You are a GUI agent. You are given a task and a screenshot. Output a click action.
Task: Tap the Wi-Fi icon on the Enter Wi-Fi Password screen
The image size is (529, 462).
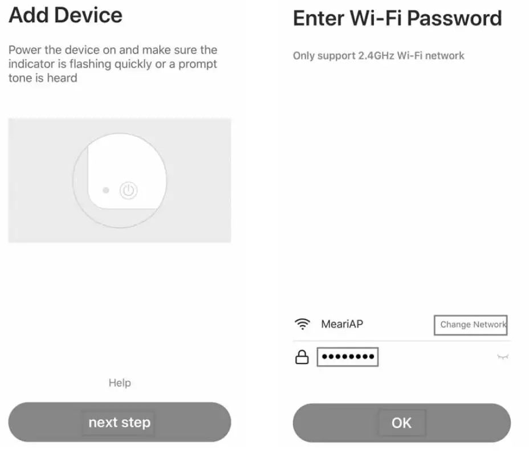point(302,325)
